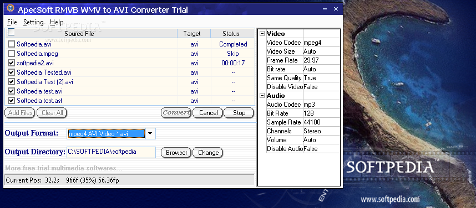Select the Disable Audio False value
The height and width of the screenshot is (208, 476).
[x=321, y=149]
